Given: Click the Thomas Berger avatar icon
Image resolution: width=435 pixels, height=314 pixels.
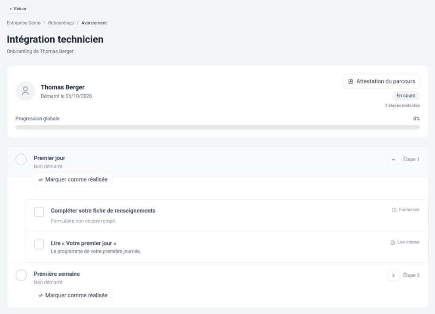Looking at the screenshot, I should click(x=25, y=91).
